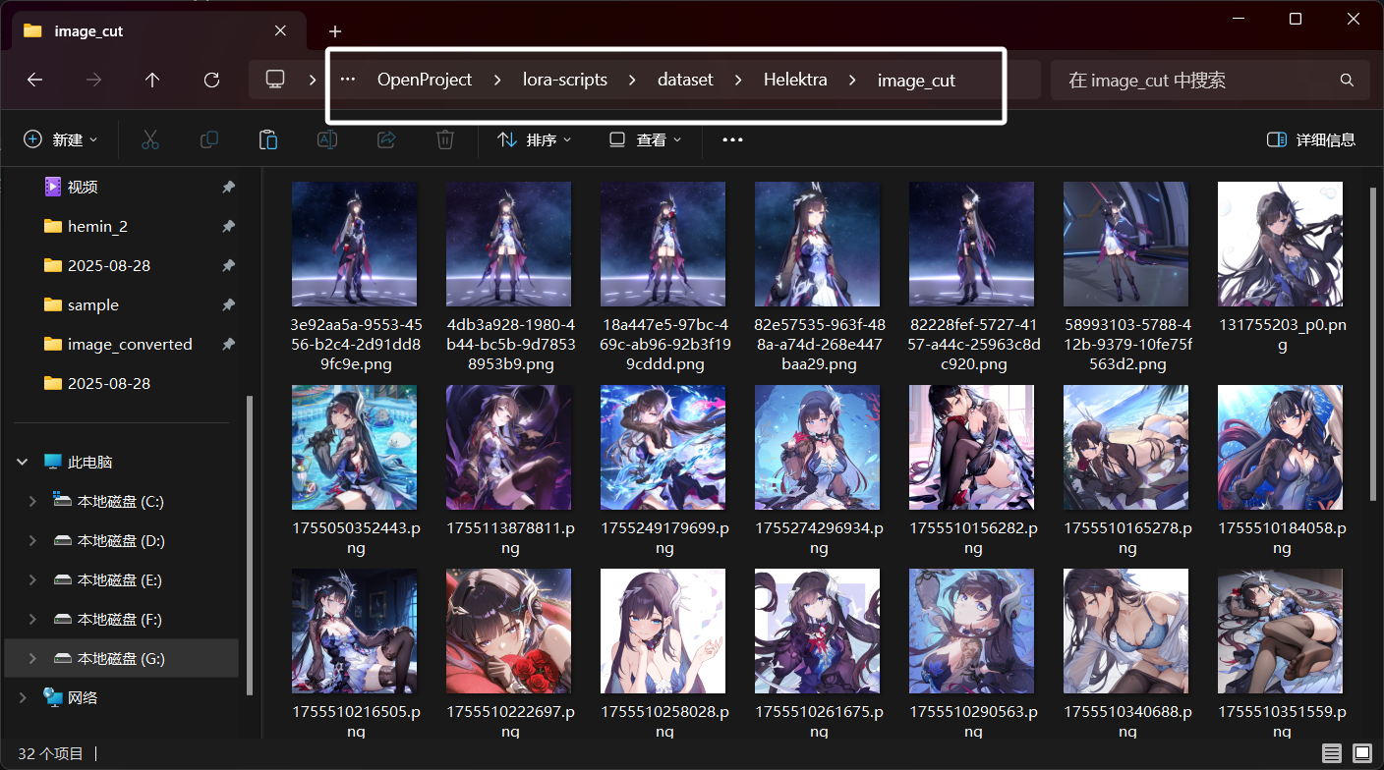Viewport: 1384px width, 770px height.
Task: Click the pin icon next to image_converted
Action: pos(228,344)
